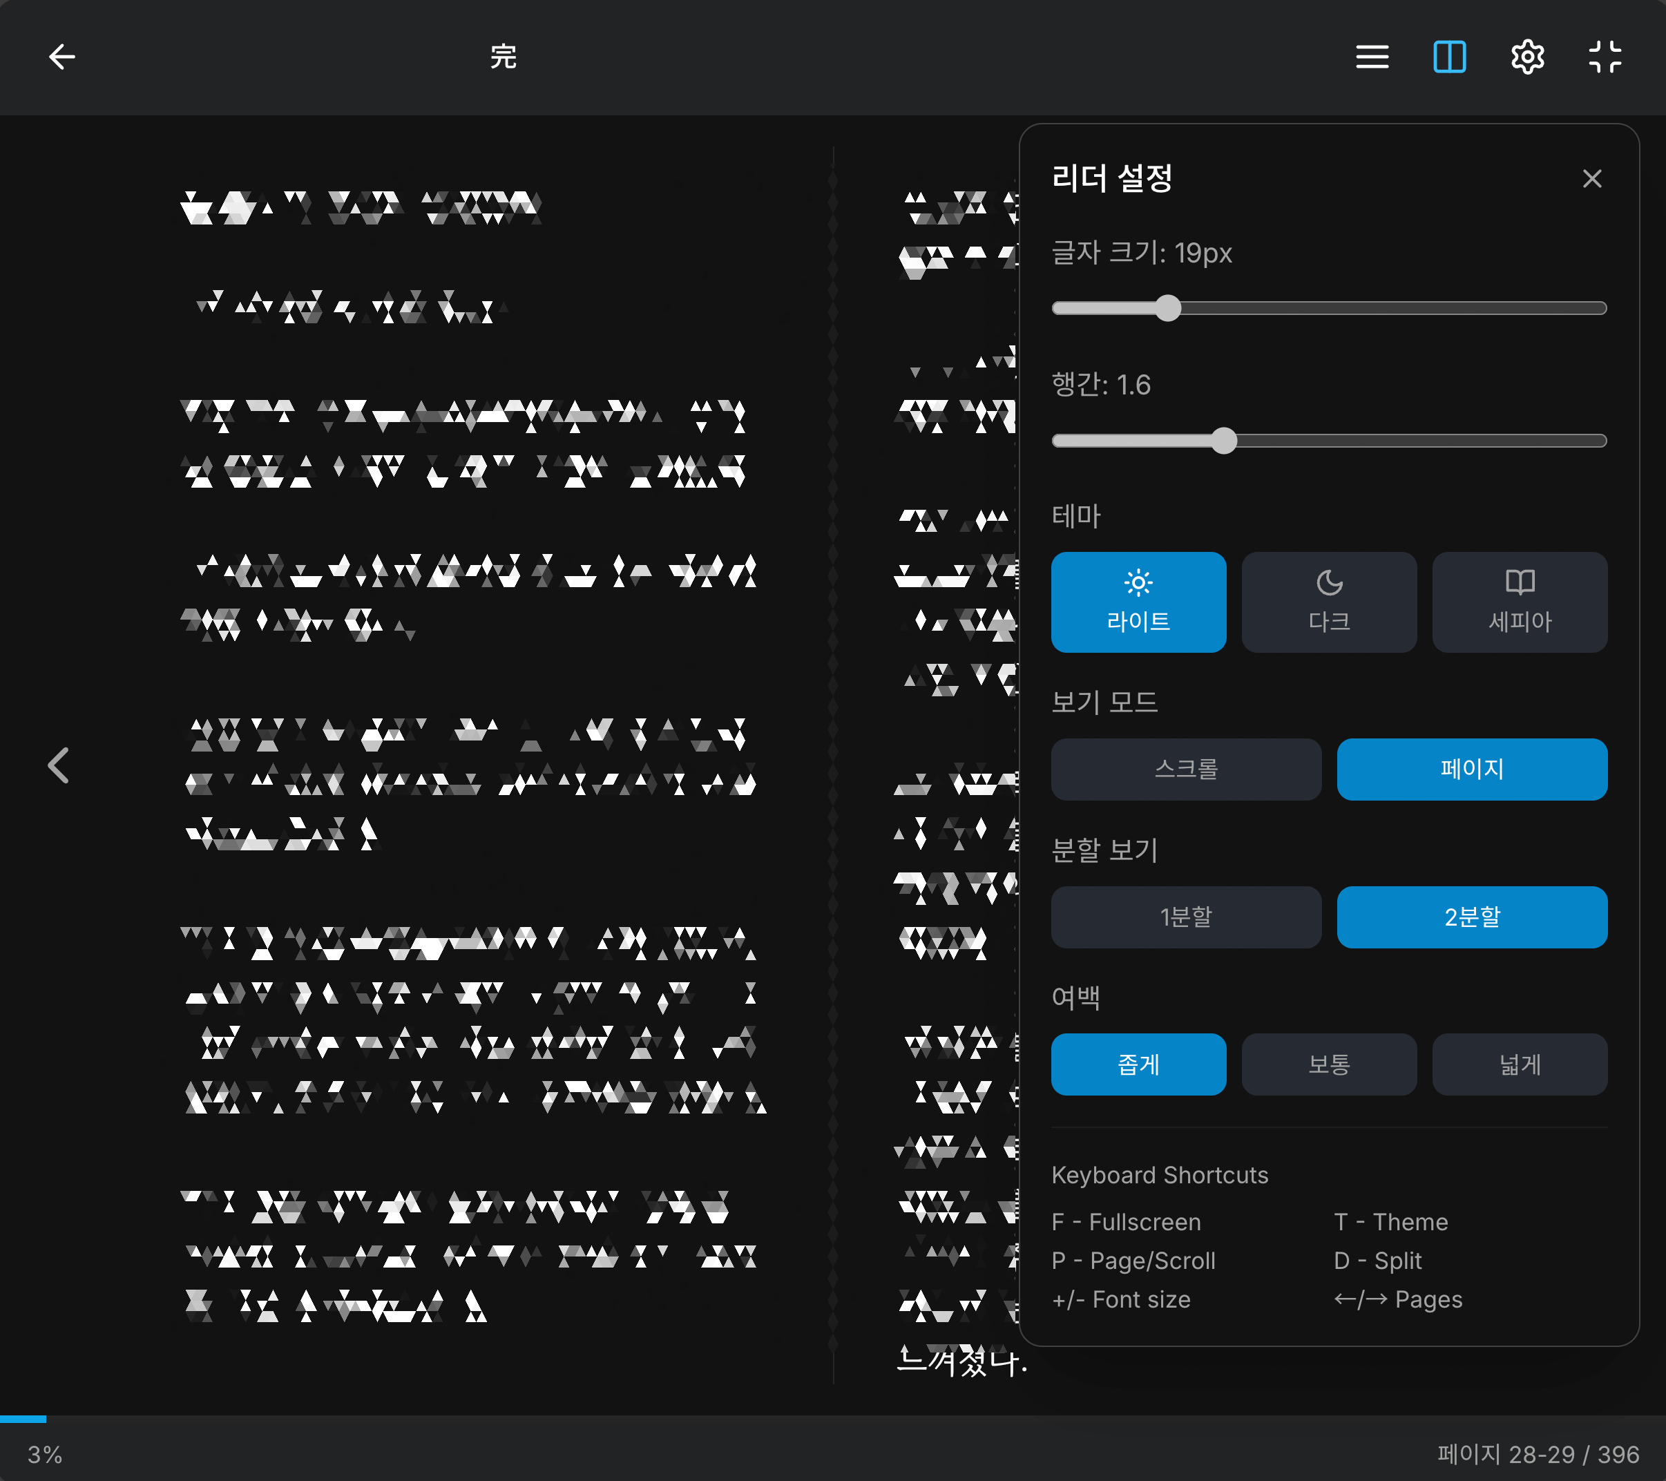Open the table of contents menu icon
Image resolution: width=1666 pixels, height=1481 pixels.
point(1372,57)
